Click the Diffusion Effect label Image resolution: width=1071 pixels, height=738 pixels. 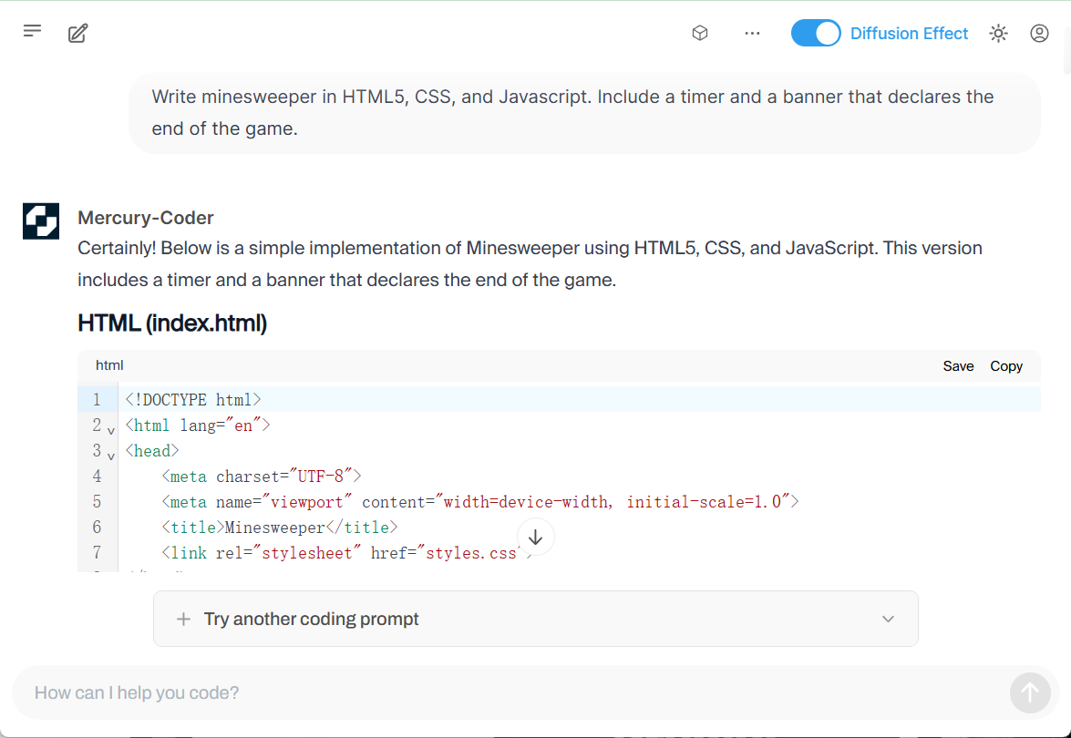[909, 34]
